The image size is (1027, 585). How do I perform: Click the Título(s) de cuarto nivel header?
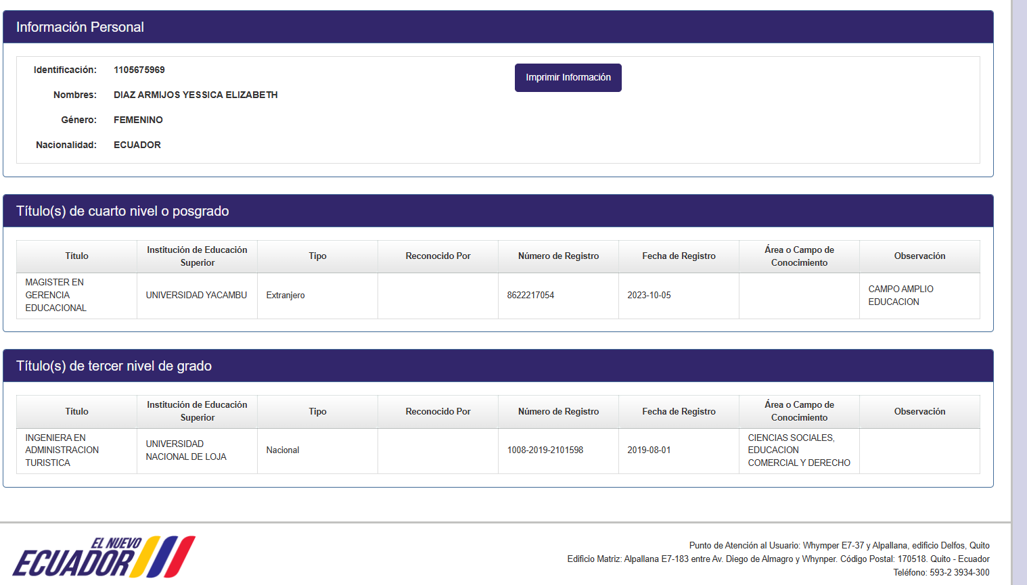(x=122, y=211)
